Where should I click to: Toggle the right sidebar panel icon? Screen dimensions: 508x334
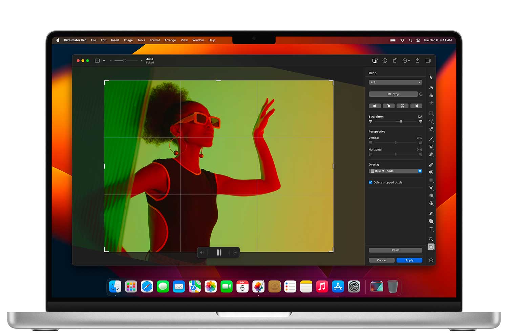[428, 61]
